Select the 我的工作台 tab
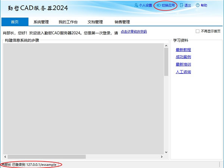 click(68, 22)
